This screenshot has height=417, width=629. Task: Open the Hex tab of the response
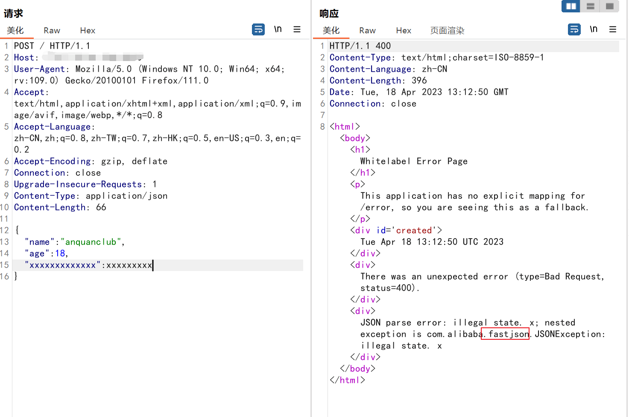click(404, 30)
